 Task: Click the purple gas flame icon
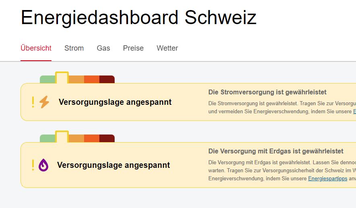tap(43, 165)
